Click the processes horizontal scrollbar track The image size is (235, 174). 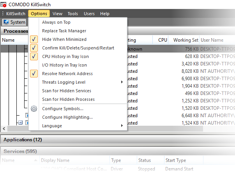click(x=165, y=128)
